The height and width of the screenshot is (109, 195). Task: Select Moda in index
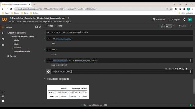pos(16,44)
